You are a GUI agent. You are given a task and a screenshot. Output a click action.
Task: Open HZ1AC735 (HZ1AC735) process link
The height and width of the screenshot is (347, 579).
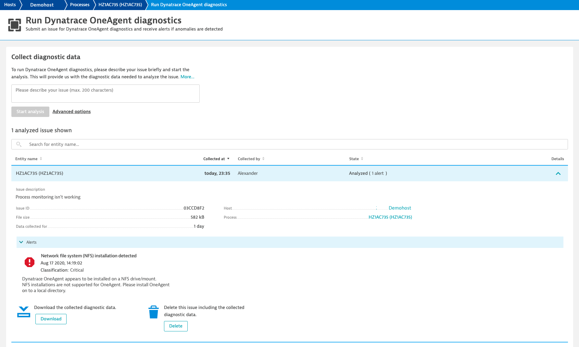(x=390, y=217)
